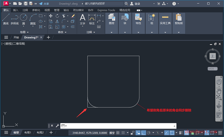Select the Linear dimension tool
224x137 pixels.
99,16
